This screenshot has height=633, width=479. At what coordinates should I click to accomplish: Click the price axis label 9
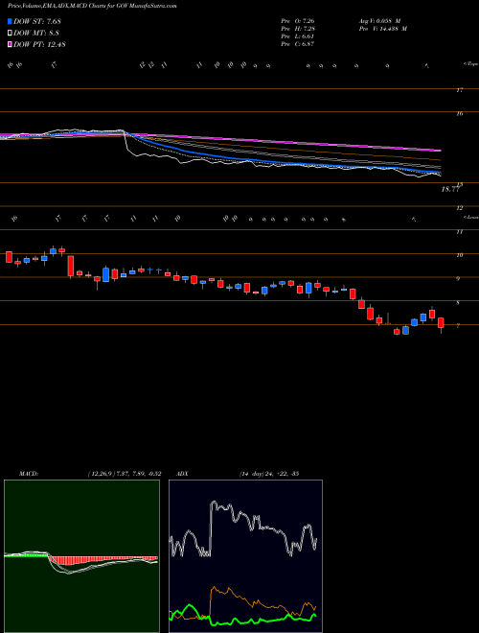459,278
